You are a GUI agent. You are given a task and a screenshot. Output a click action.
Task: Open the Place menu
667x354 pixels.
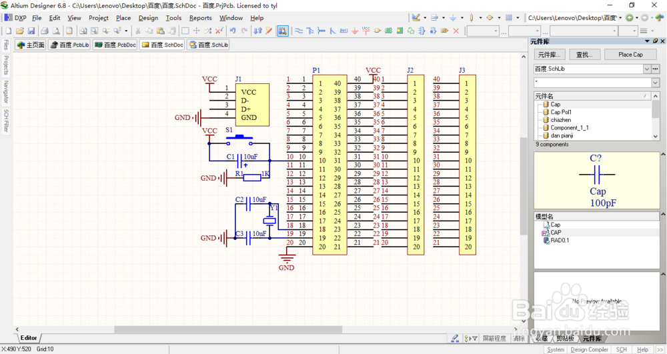tap(123, 18)
